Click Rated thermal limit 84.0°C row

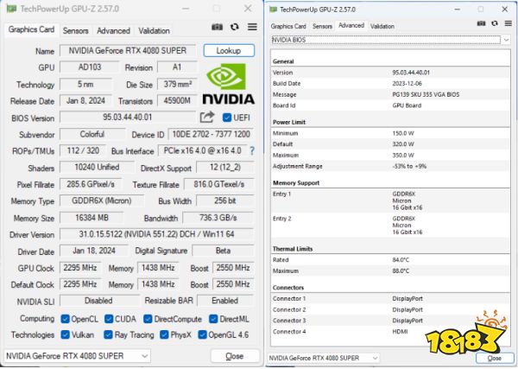[x=390, y=260]
